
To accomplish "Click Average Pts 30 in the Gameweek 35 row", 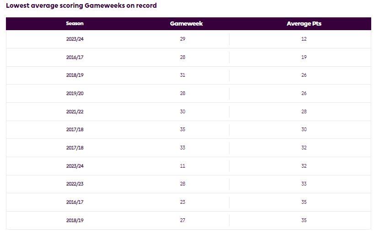I will (x=304, y=129).
